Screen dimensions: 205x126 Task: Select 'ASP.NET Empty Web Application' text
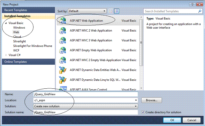[91, 50]
